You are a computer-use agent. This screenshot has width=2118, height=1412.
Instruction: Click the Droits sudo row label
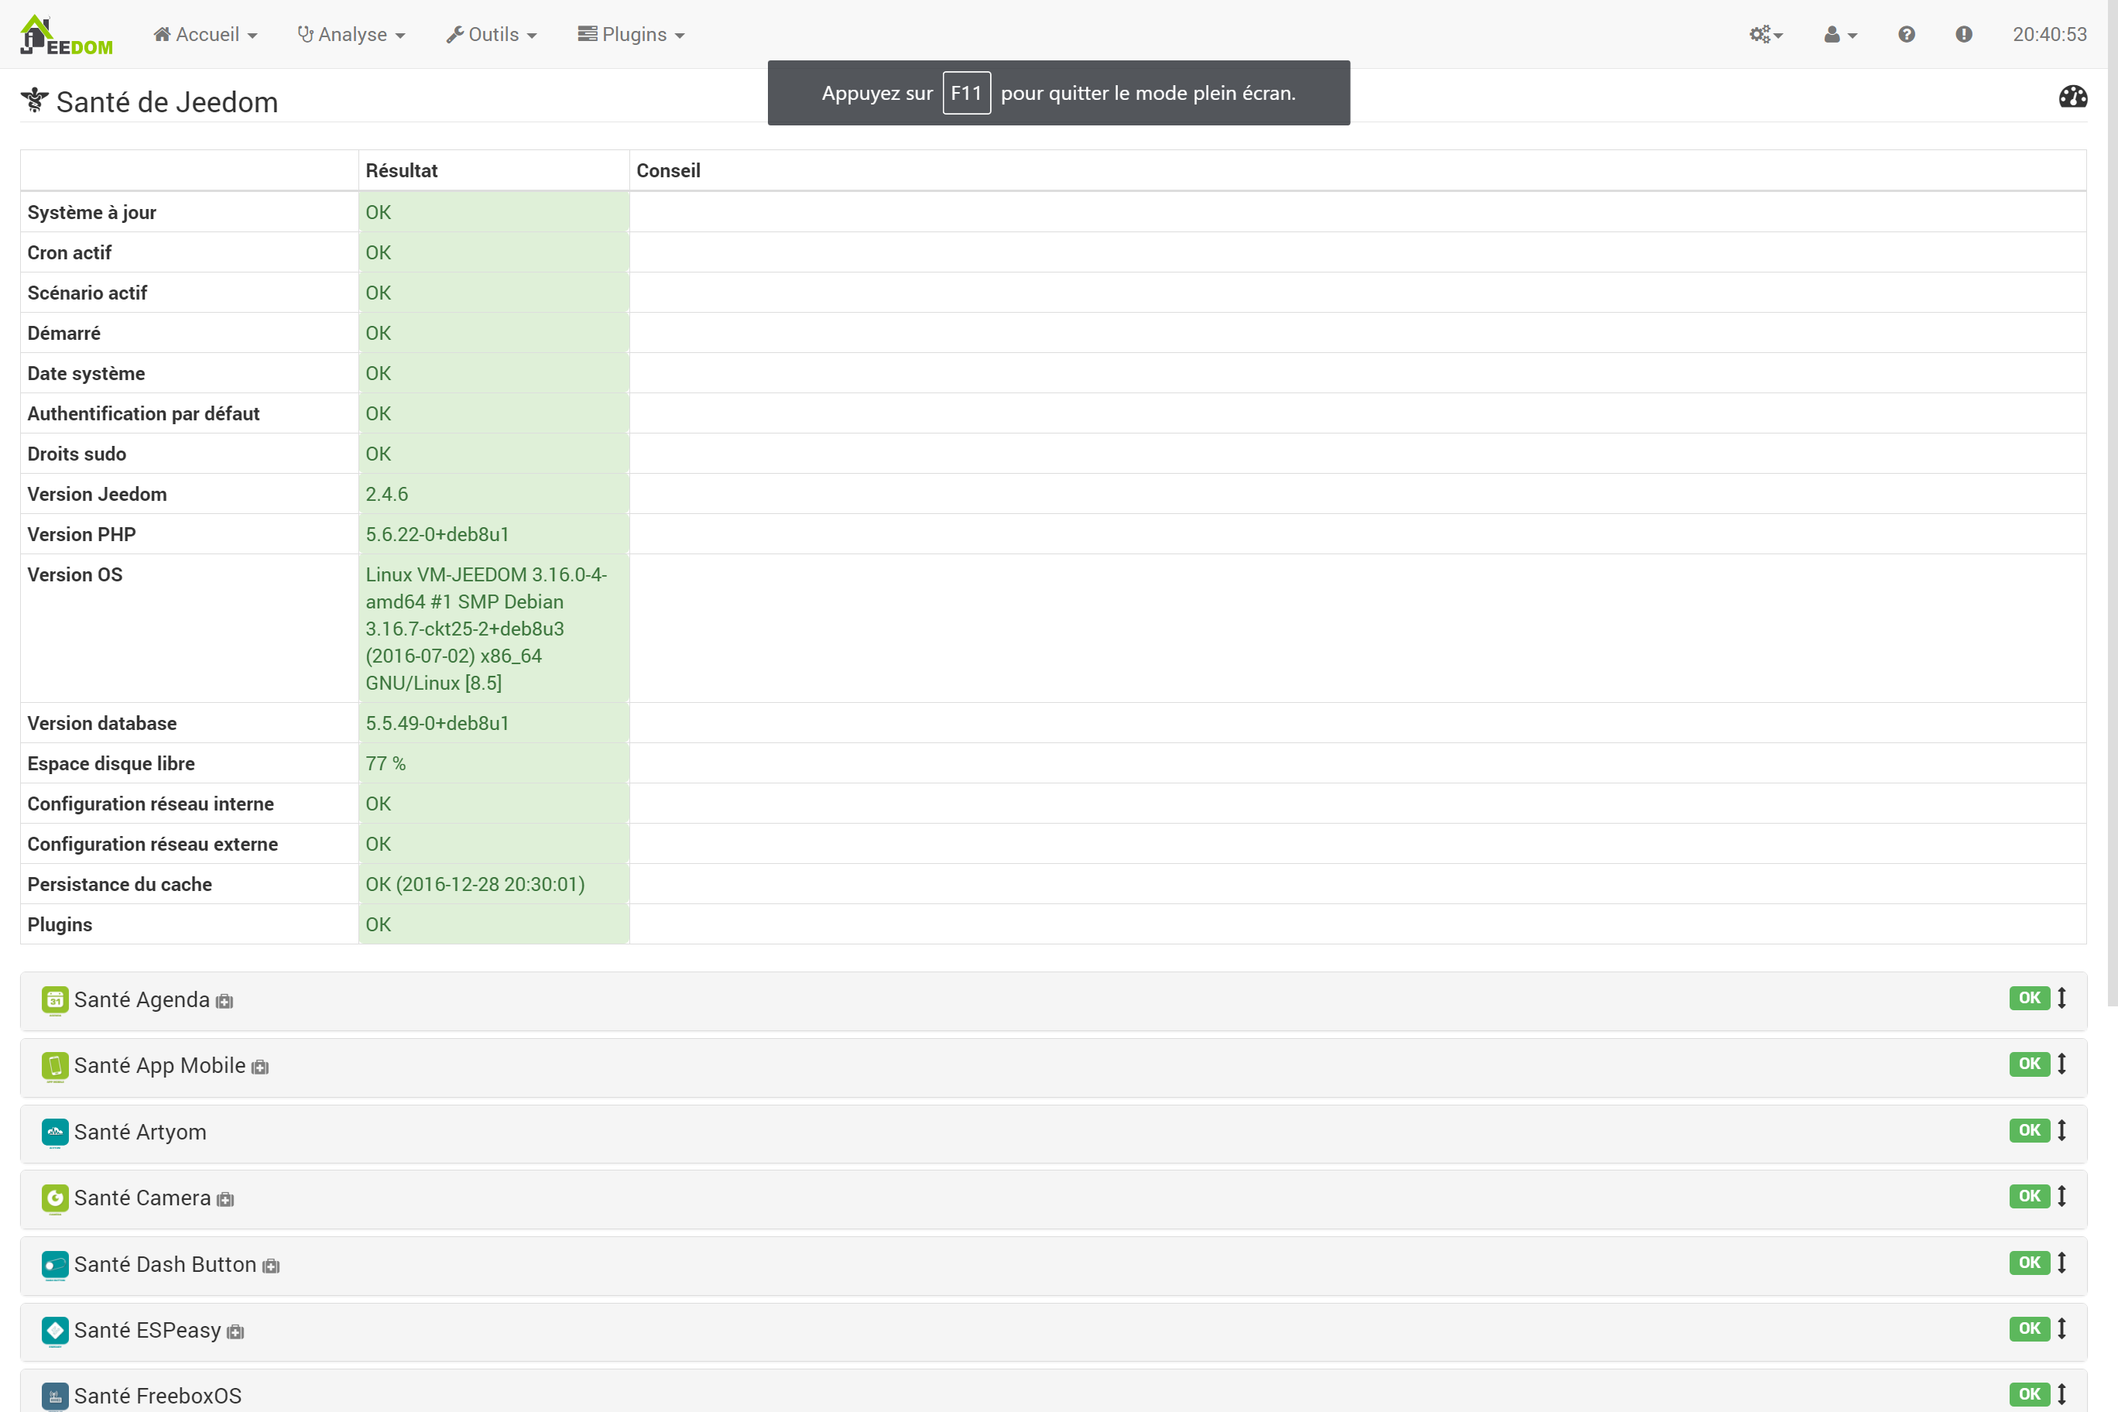[x=77, y=454]
